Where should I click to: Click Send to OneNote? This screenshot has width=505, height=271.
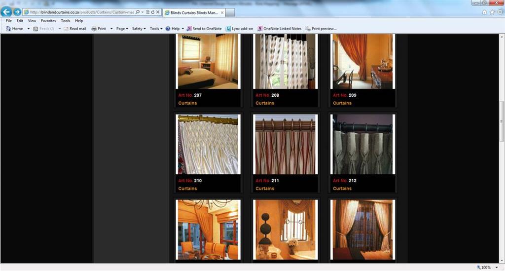[204, 29]
